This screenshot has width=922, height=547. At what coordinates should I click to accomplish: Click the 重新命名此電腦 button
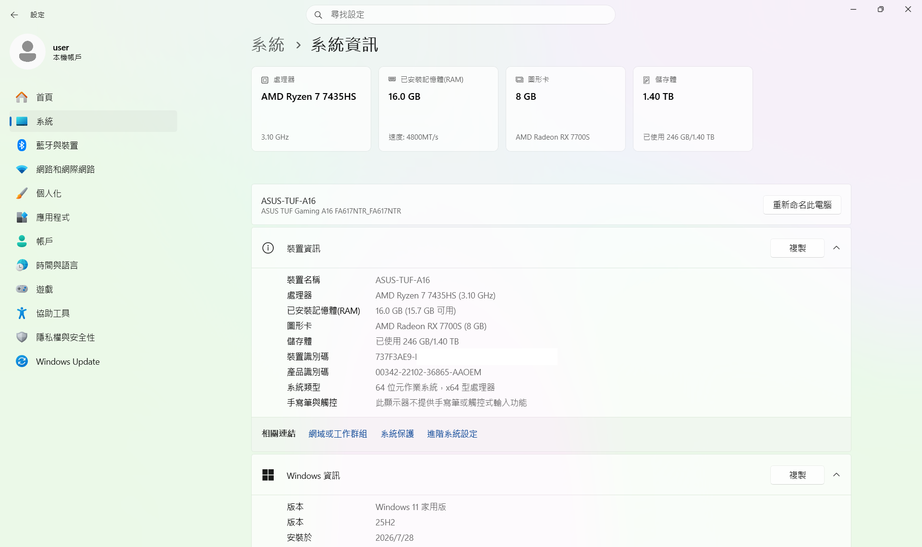coord(802,205)
